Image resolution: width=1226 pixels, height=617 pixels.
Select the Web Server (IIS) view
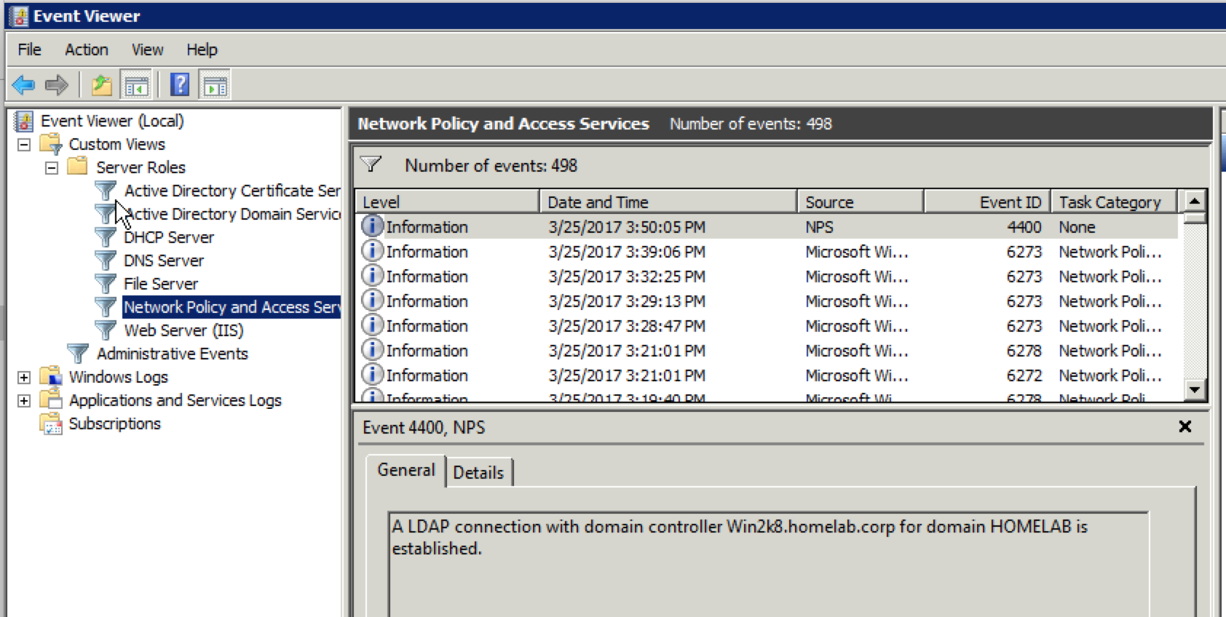[x=183, y=330]
